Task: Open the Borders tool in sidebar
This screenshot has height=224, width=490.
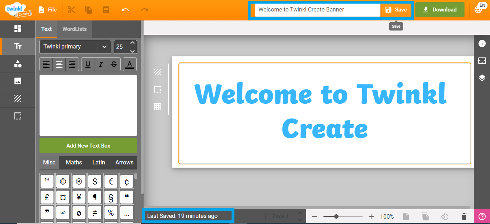Action: 18,116
